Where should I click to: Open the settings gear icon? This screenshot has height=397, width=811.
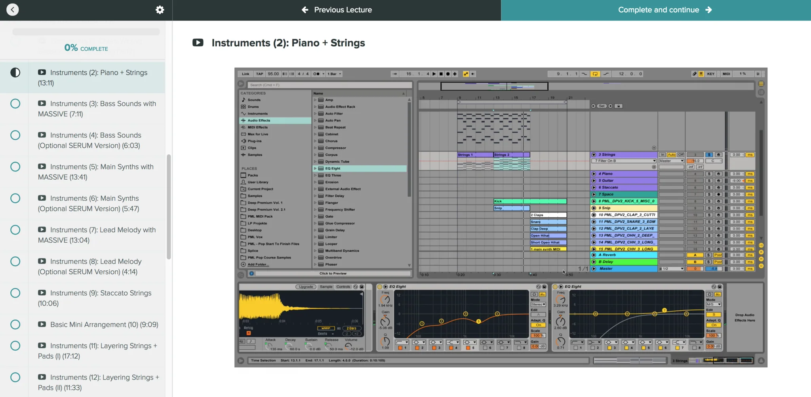160,10
